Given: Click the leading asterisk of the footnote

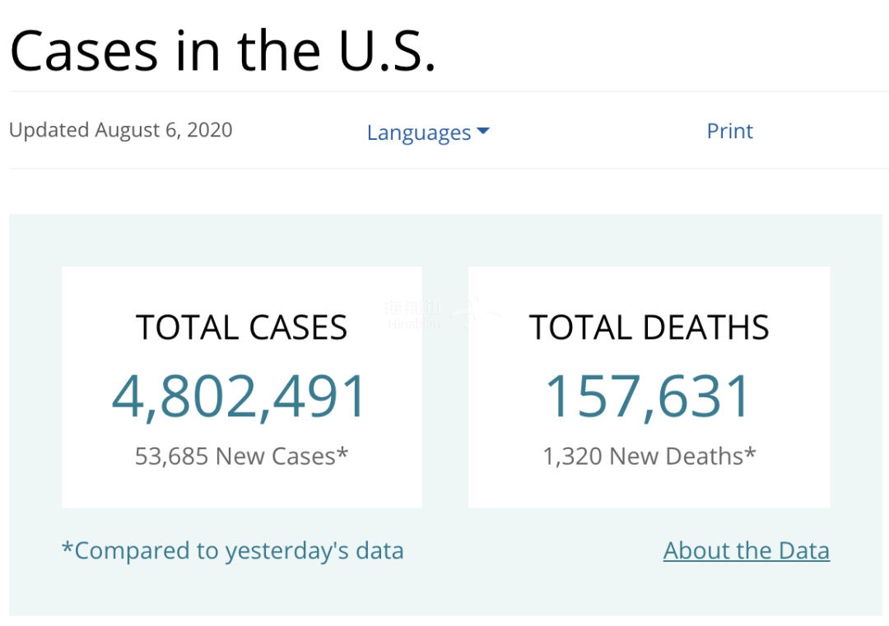Looking at the screenshot, I should pyautogui.click(x=67, y=546).
